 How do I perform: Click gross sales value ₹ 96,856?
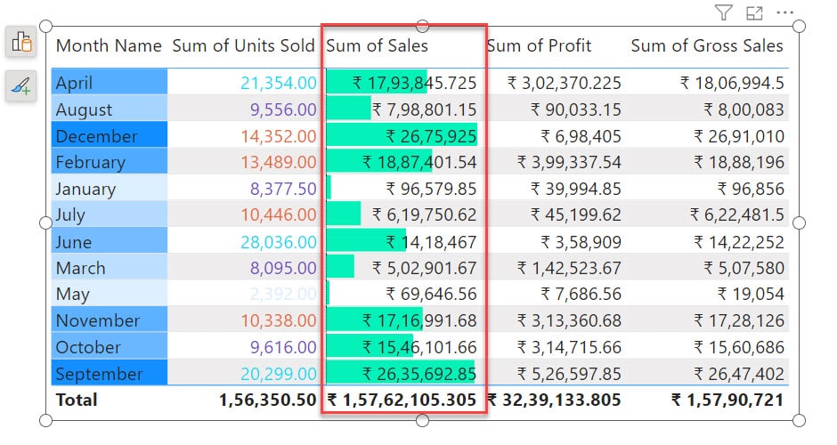coord(751,189)
